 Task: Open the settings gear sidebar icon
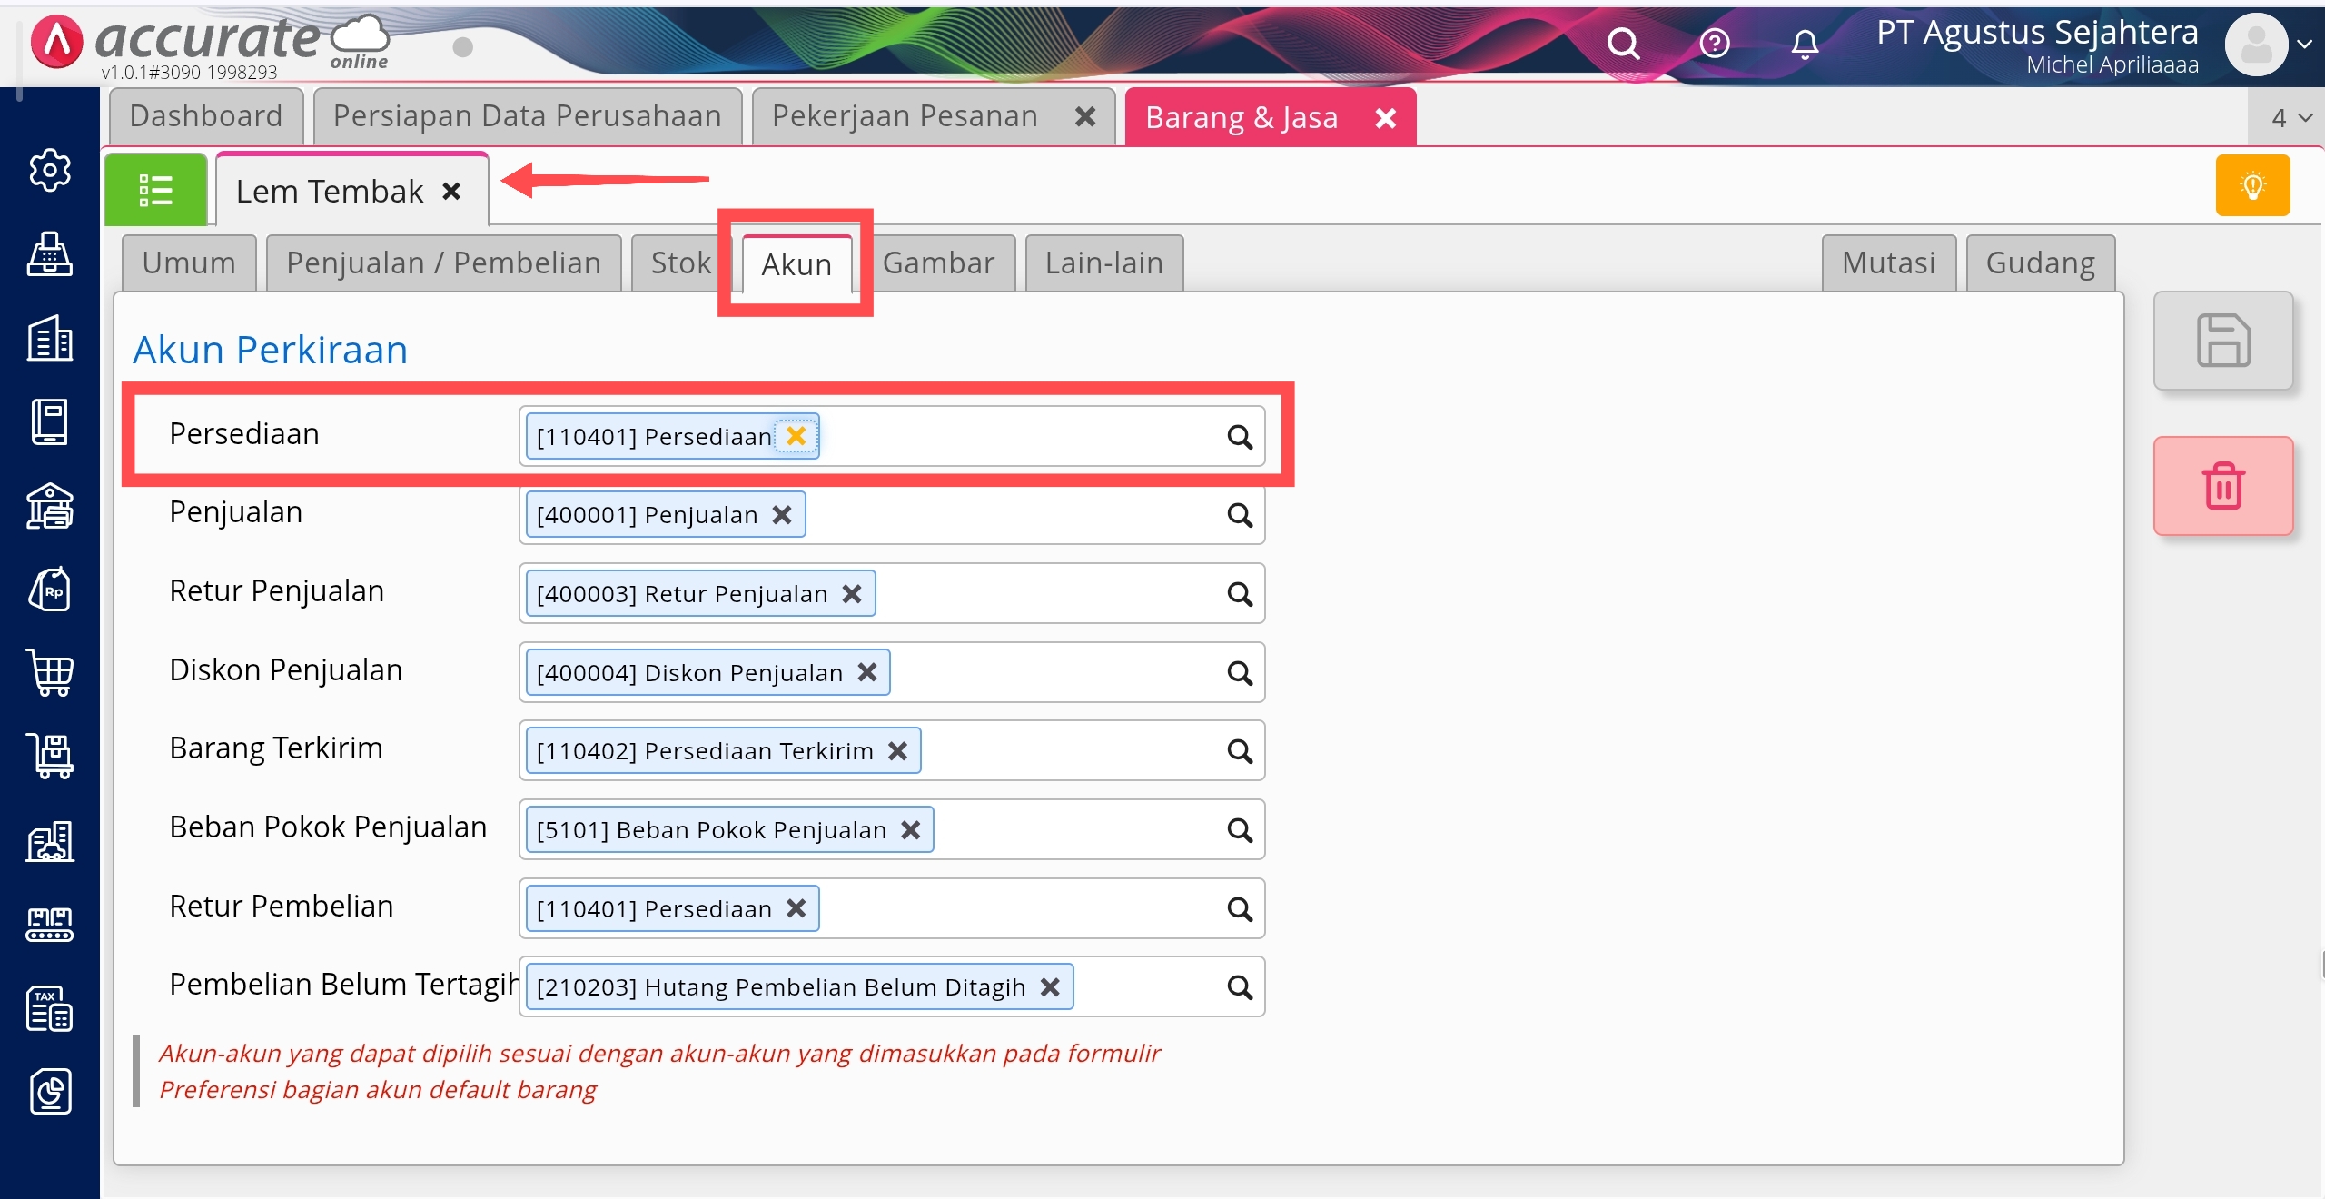click(x=50, y=170)
